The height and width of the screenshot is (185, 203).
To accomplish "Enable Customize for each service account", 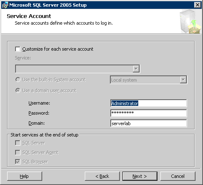I will pos(18,49).
